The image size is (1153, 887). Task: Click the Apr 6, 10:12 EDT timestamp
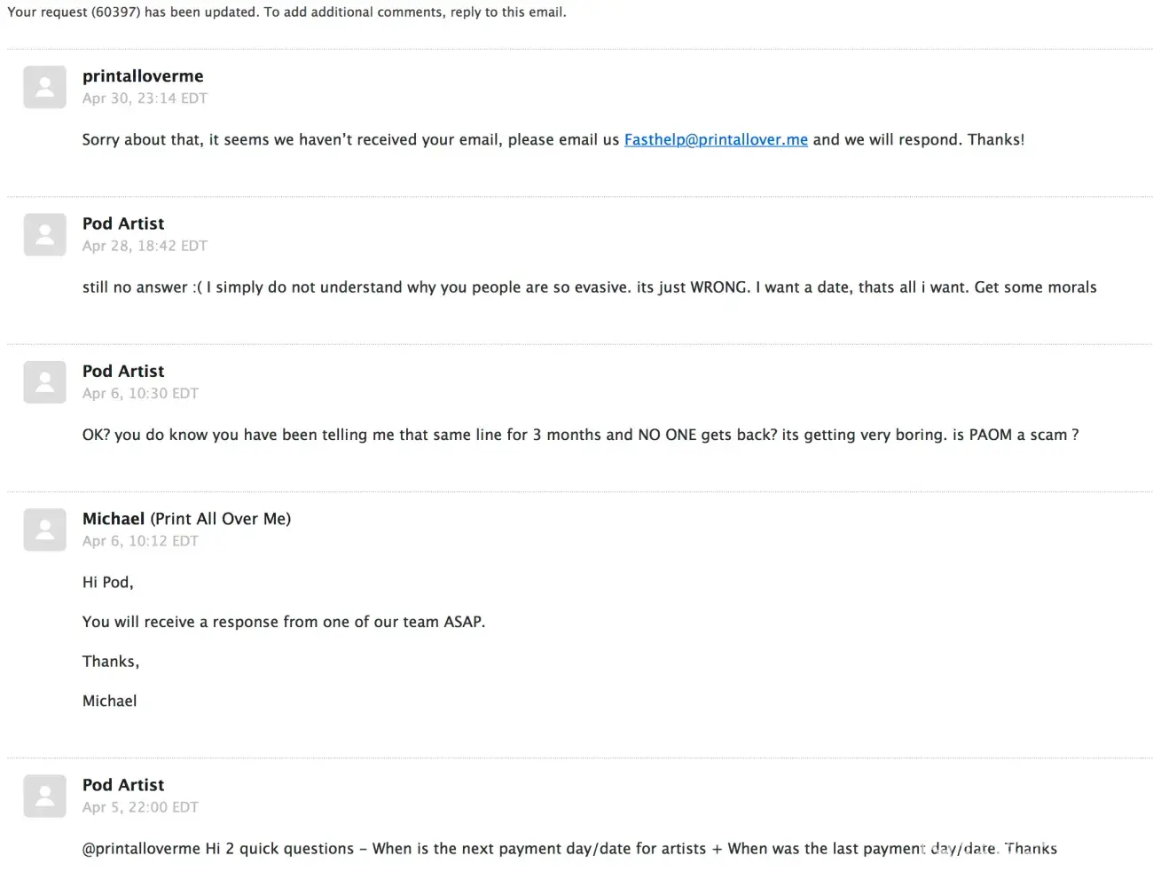point(140,541)
